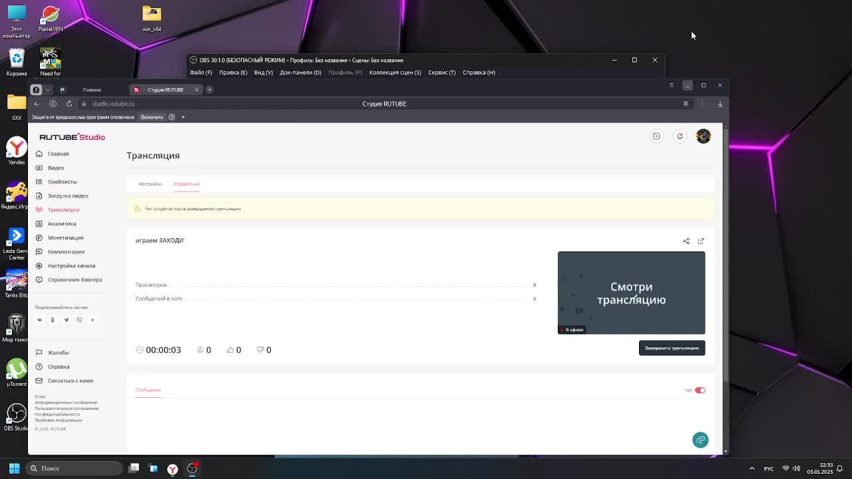Click the add video icon in header
The image size is (852, 479).
tap(656, 136)
